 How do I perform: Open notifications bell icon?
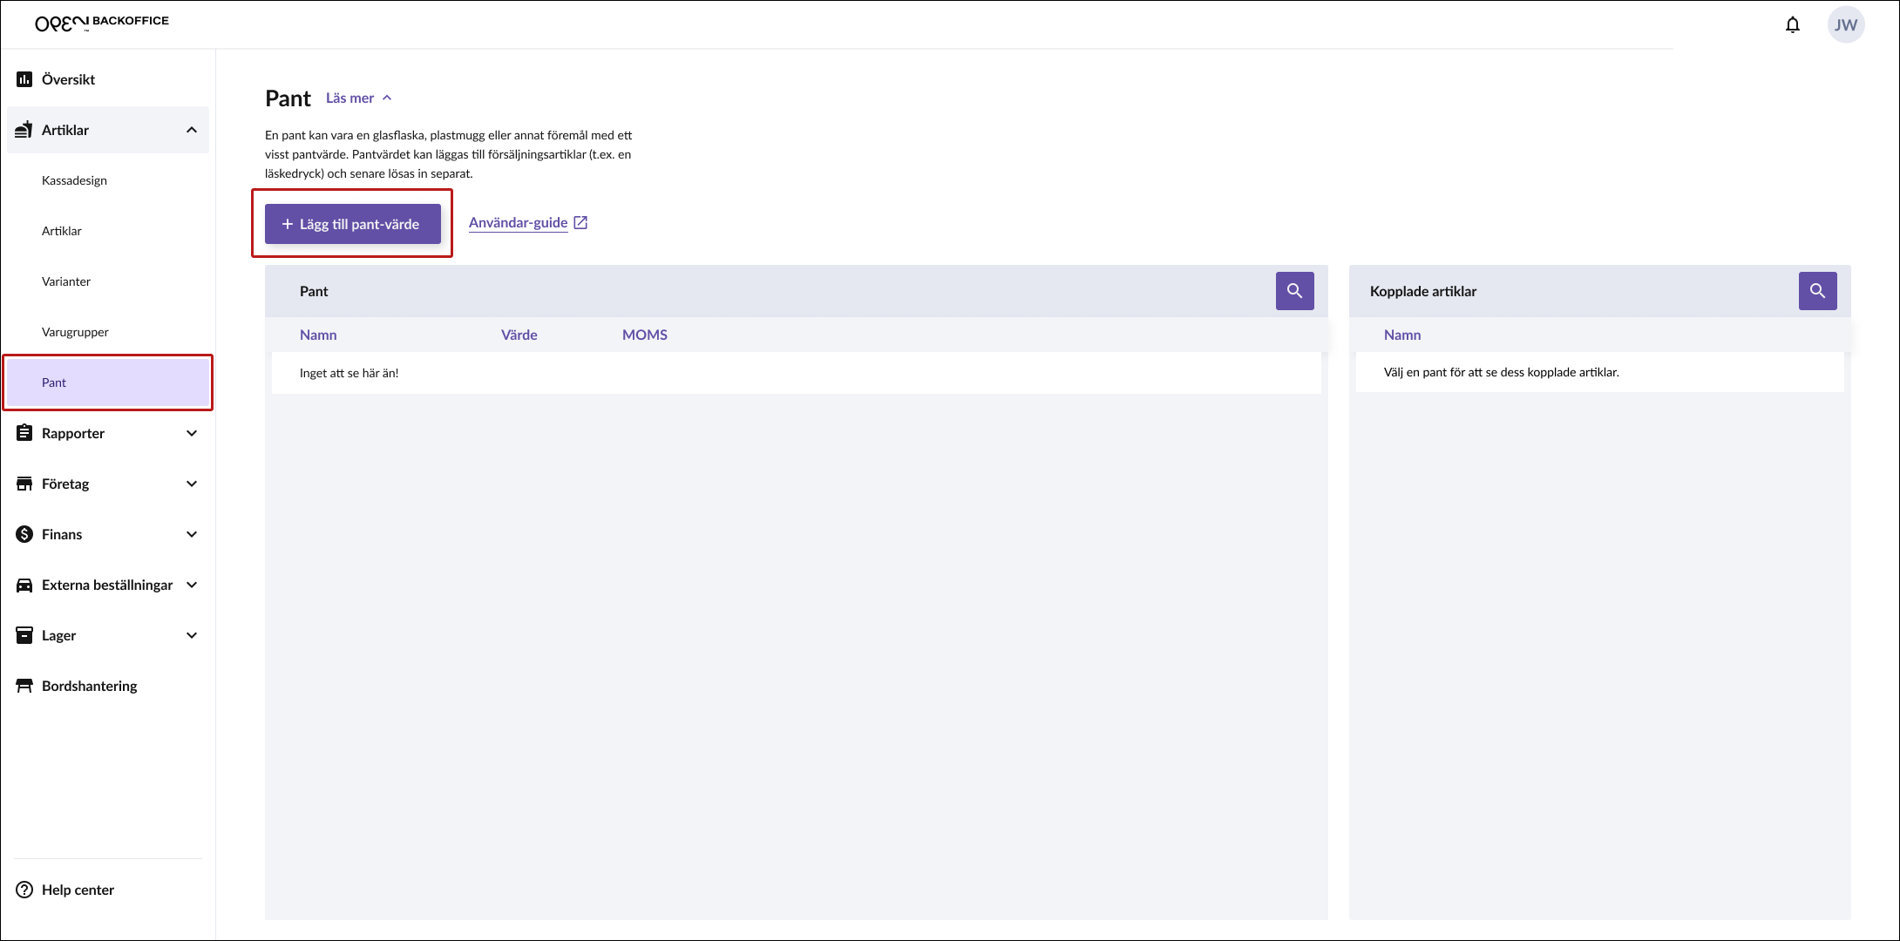[x=1793, y=24]
